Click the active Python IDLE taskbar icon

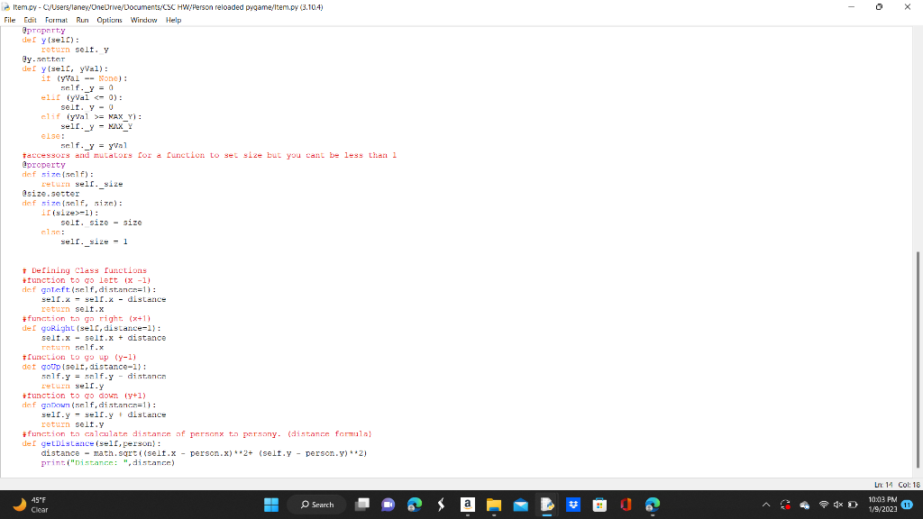click(x=547, y=505)
